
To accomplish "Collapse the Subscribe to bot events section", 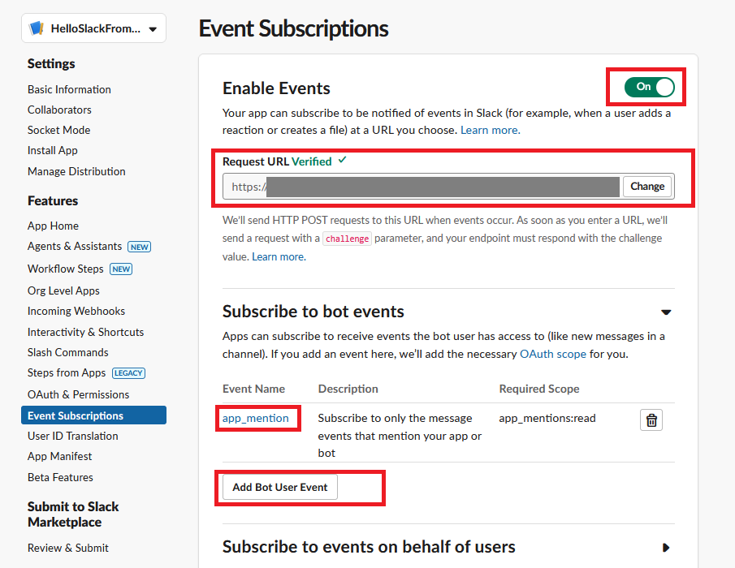I will tap(666, 312).
